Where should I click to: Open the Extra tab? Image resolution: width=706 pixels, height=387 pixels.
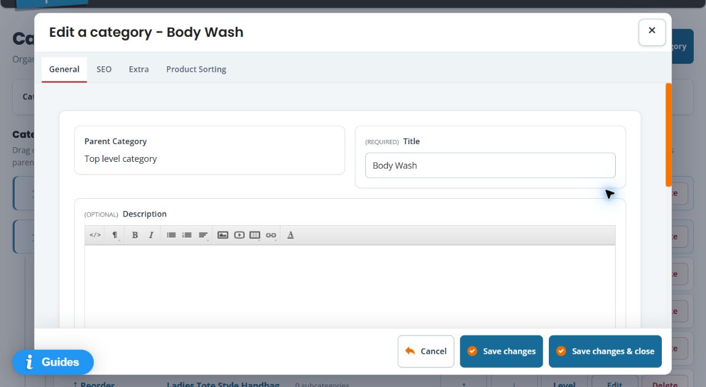click(x=139, y=69)
